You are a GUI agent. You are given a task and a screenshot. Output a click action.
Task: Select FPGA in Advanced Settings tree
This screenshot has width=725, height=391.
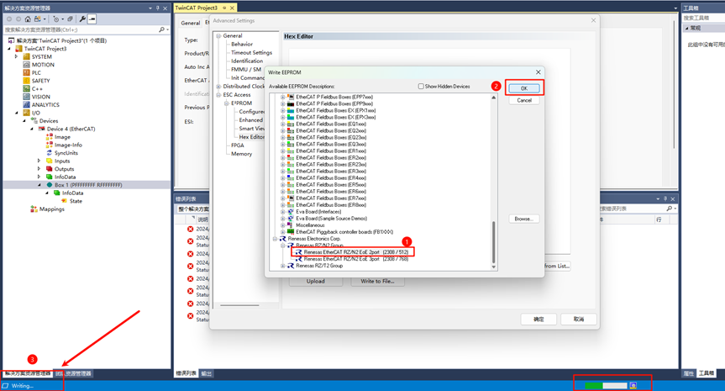point(237,145)
